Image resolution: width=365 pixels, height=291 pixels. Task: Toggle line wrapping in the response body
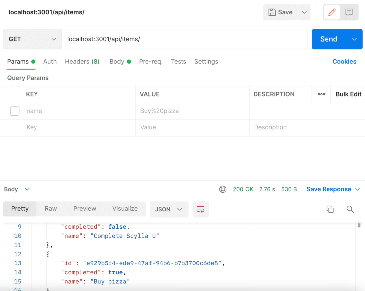[x=201, y=209]
